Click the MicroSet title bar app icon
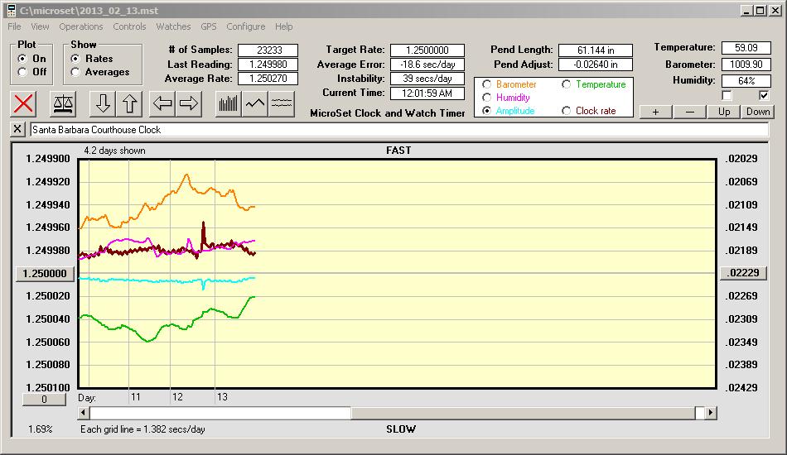The image size is (787, 455). click(12, 10)
